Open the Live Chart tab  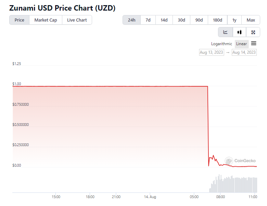tap(77, 20)
